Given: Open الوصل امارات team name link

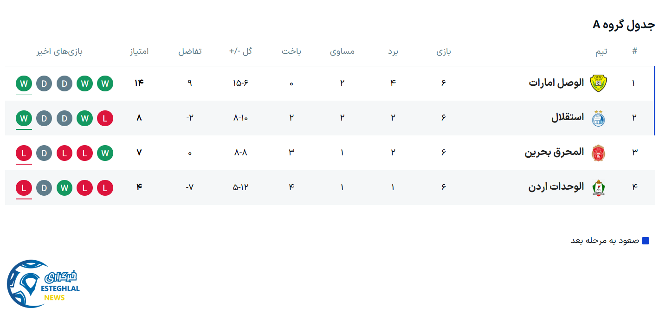Looking at the screenshot, I should click(556, 83).
